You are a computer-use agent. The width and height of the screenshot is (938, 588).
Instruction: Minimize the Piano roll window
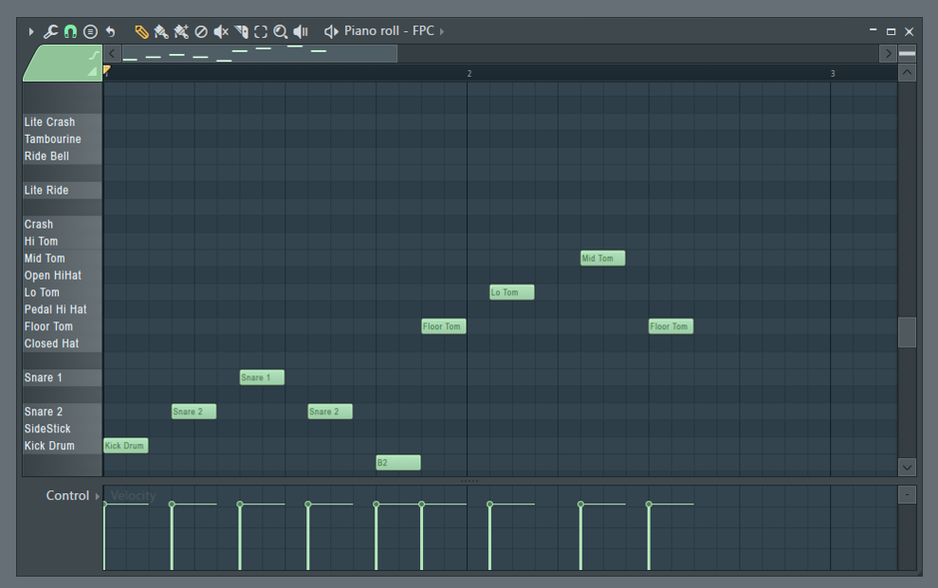[873, 31]
